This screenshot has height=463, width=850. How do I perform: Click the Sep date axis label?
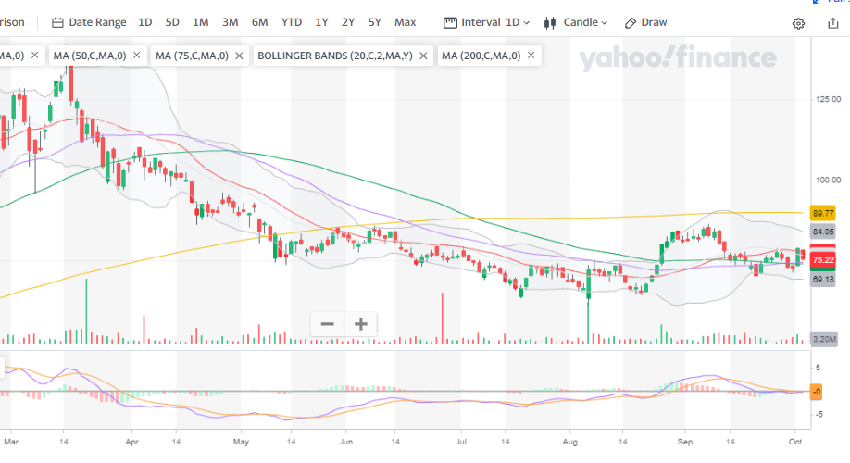[x=684, y=442]
